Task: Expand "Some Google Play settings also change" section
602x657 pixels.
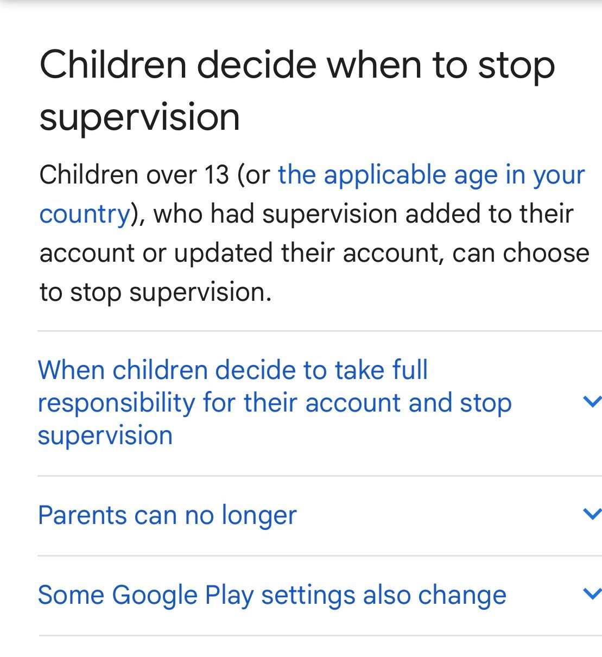Action: (271, 595)
